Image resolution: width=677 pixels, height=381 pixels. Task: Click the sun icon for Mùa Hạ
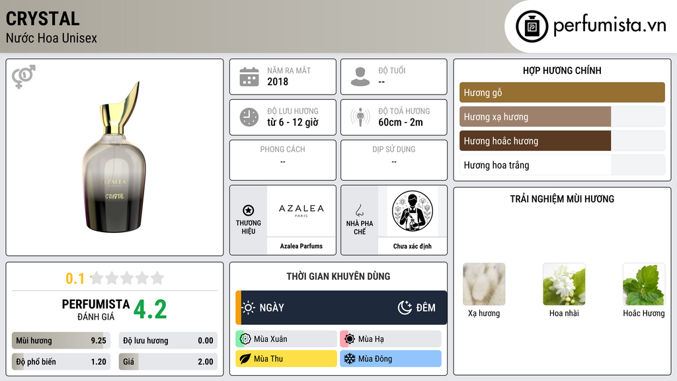(350, 339)
